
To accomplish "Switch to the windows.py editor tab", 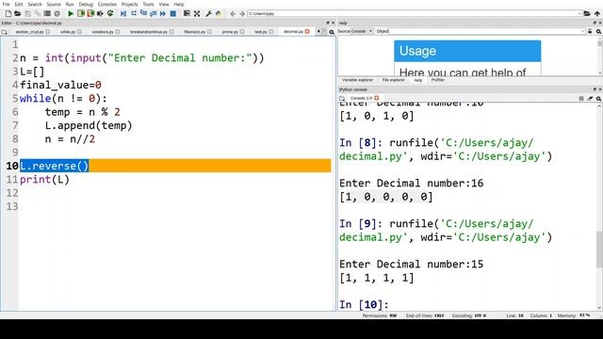I will pyautogui.click(x=103, y=31).
